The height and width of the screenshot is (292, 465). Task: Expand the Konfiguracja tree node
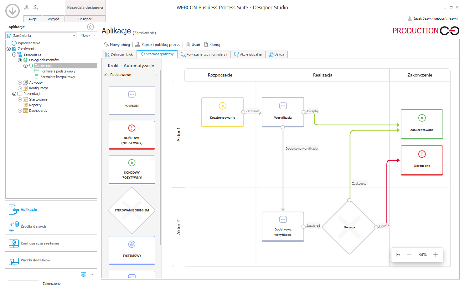(20, 88)
